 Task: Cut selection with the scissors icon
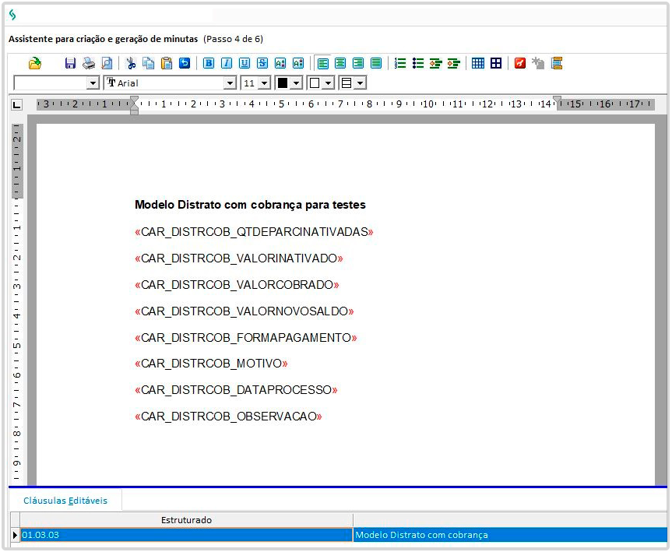point(131,64)
